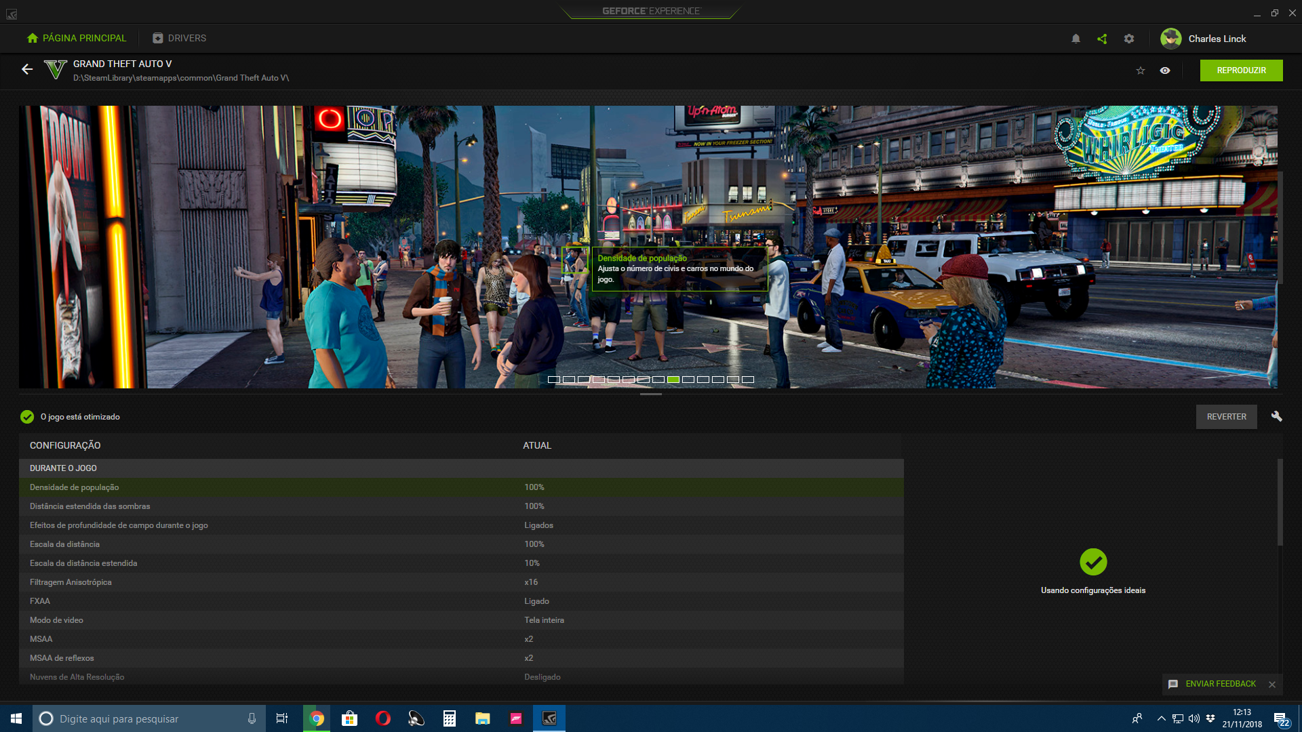Click the taskbar microphone icon
This screenshot has width=1302, height=732.
[252, 718]
